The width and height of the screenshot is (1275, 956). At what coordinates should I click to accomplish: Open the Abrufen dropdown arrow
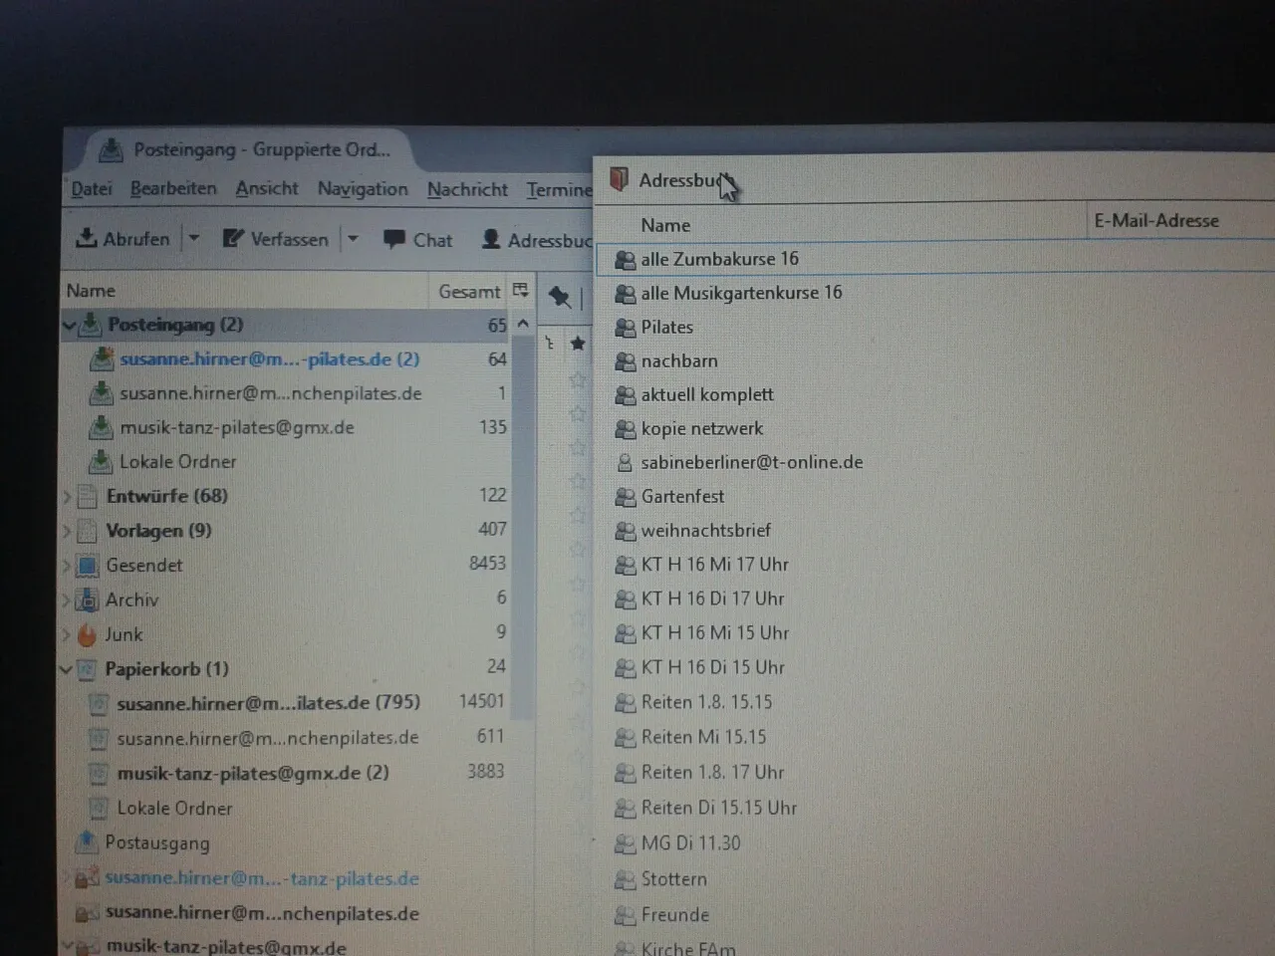(194, 238)
